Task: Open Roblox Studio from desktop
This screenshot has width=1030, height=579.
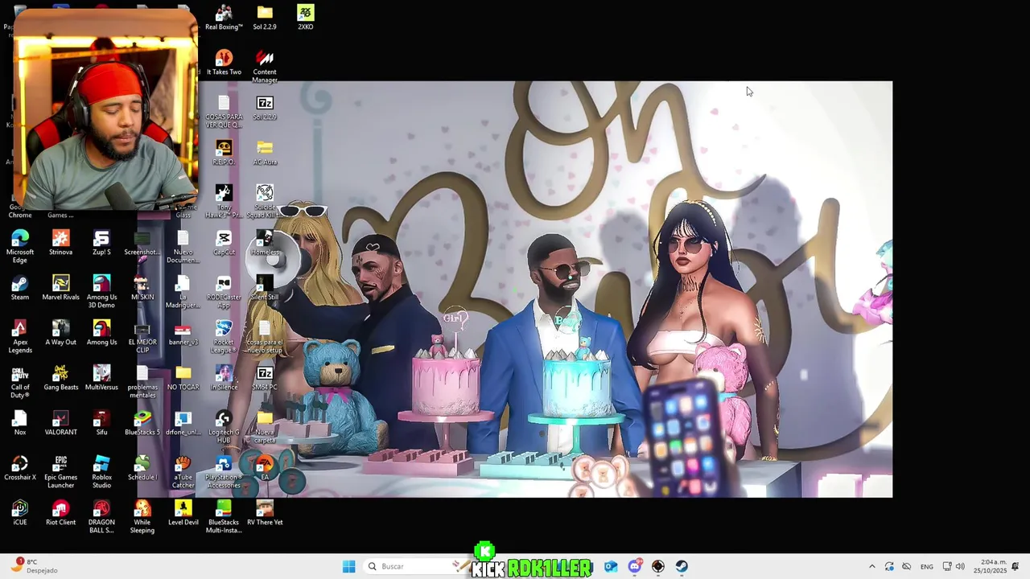Action: pyautogui.click(x=101, y=471)
